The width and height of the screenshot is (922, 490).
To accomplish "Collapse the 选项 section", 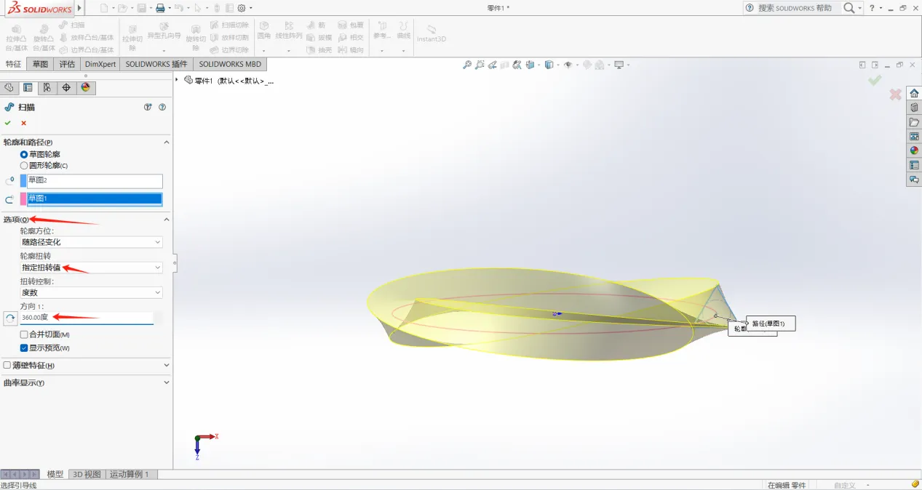I will 166,220.
